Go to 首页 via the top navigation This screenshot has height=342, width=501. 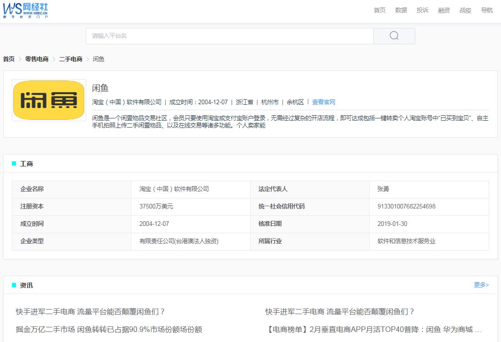[x=379, y=10]
